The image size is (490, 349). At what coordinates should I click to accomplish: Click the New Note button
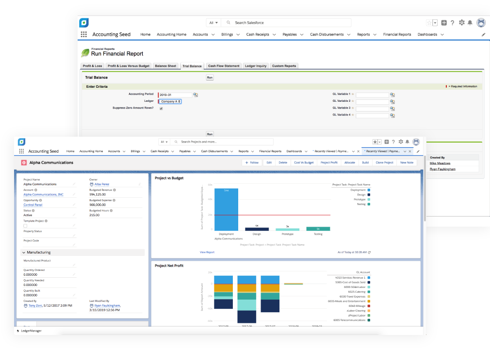pos(407,163)
